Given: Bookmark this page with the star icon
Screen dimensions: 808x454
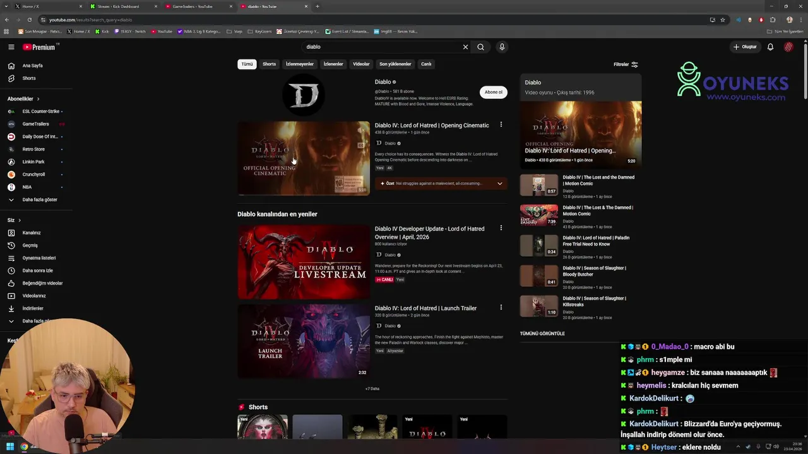Looking at the screenshot, I should 723,20.
